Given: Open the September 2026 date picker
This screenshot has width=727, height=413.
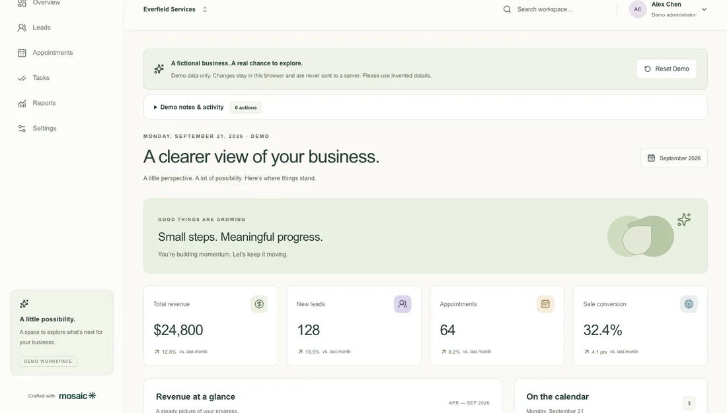Looking at the screenshot, I should tap(673, 158).
